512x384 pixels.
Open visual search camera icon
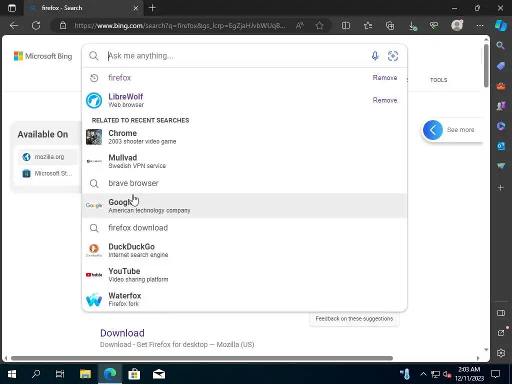coord(393,56)
